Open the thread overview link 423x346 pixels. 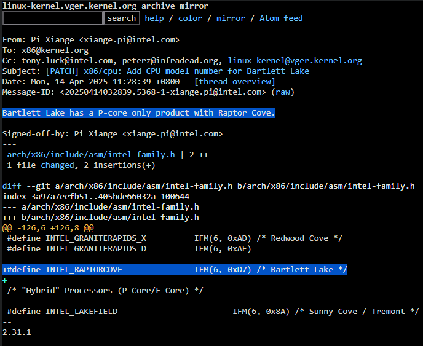tap(234, 82)
